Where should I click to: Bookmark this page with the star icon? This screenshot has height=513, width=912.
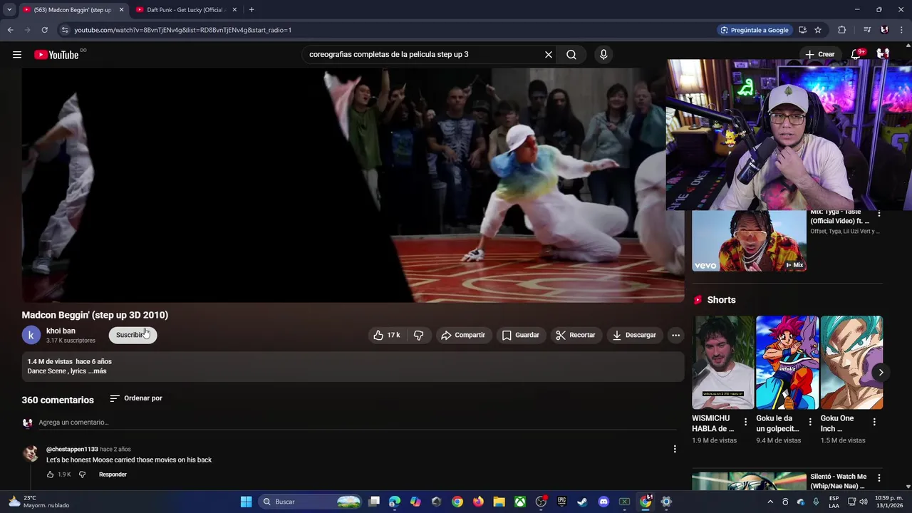tap(818, 30)
